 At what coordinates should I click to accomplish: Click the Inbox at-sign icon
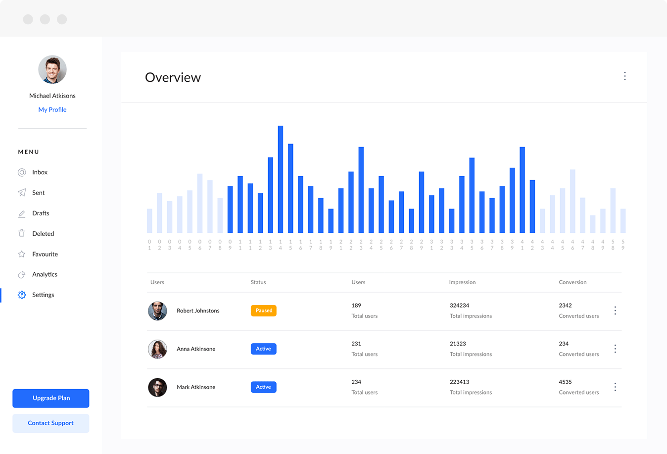(x=22, y=172)
